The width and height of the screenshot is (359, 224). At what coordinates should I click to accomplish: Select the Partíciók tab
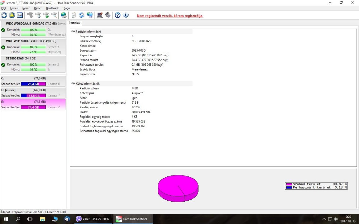pyautogui.click(x=74, y=23)
